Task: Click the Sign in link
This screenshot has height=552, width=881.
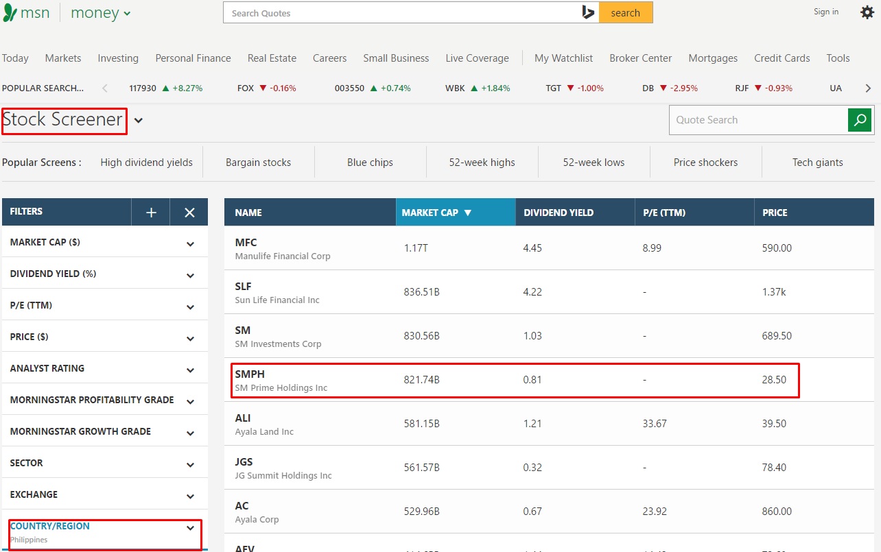Action: [826, 12]
